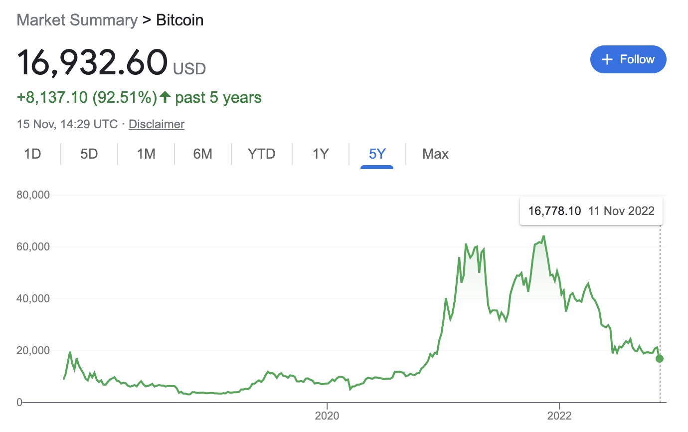Select the 6M time range
Viewport: 688px width, 432px height.
coord(203,154)
